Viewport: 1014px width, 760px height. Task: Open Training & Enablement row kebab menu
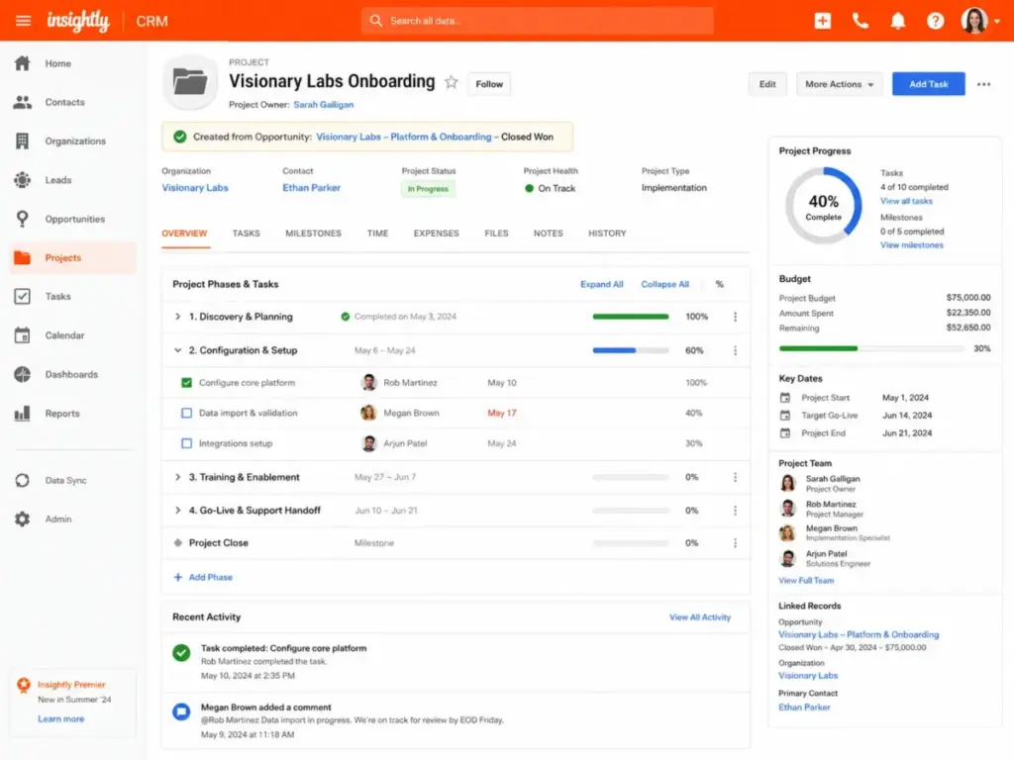click(736, 477)
